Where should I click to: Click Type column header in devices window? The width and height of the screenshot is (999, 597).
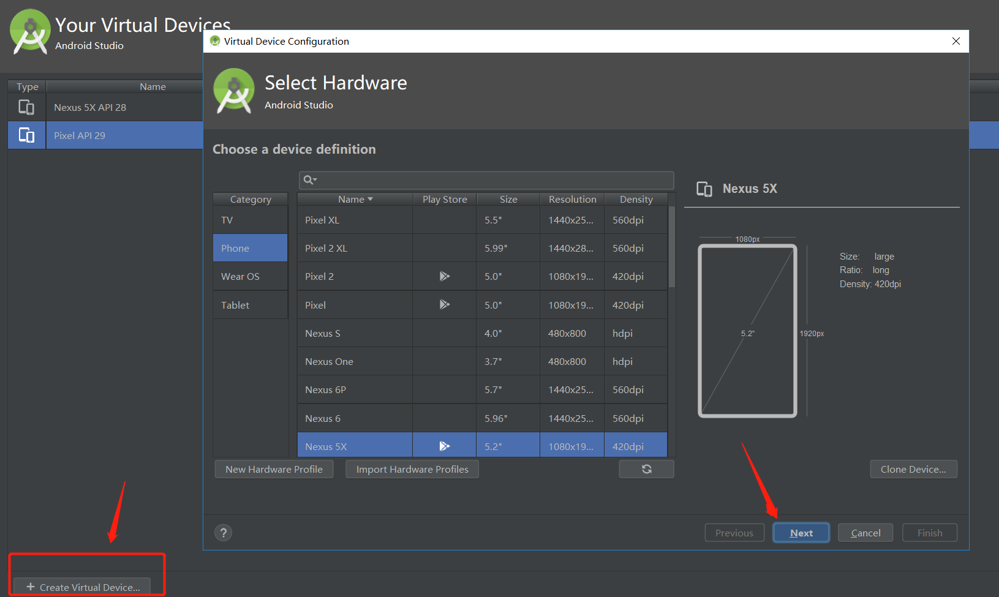[x=27, y=86]
